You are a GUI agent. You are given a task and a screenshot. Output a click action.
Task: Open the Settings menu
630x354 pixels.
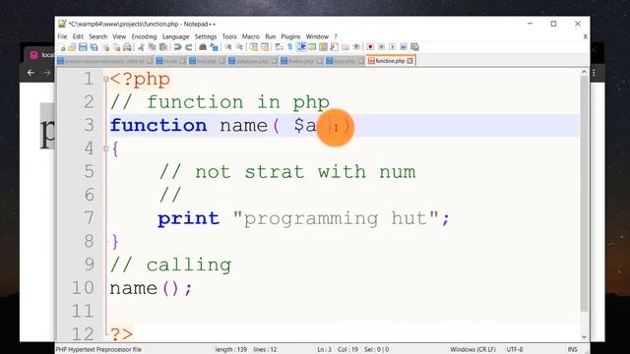pyautogui.click(x=206, y=36)
